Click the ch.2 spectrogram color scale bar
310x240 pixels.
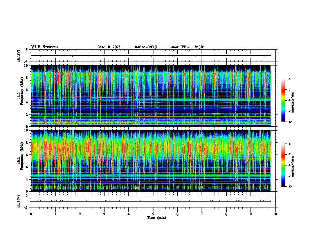(283, 165)
